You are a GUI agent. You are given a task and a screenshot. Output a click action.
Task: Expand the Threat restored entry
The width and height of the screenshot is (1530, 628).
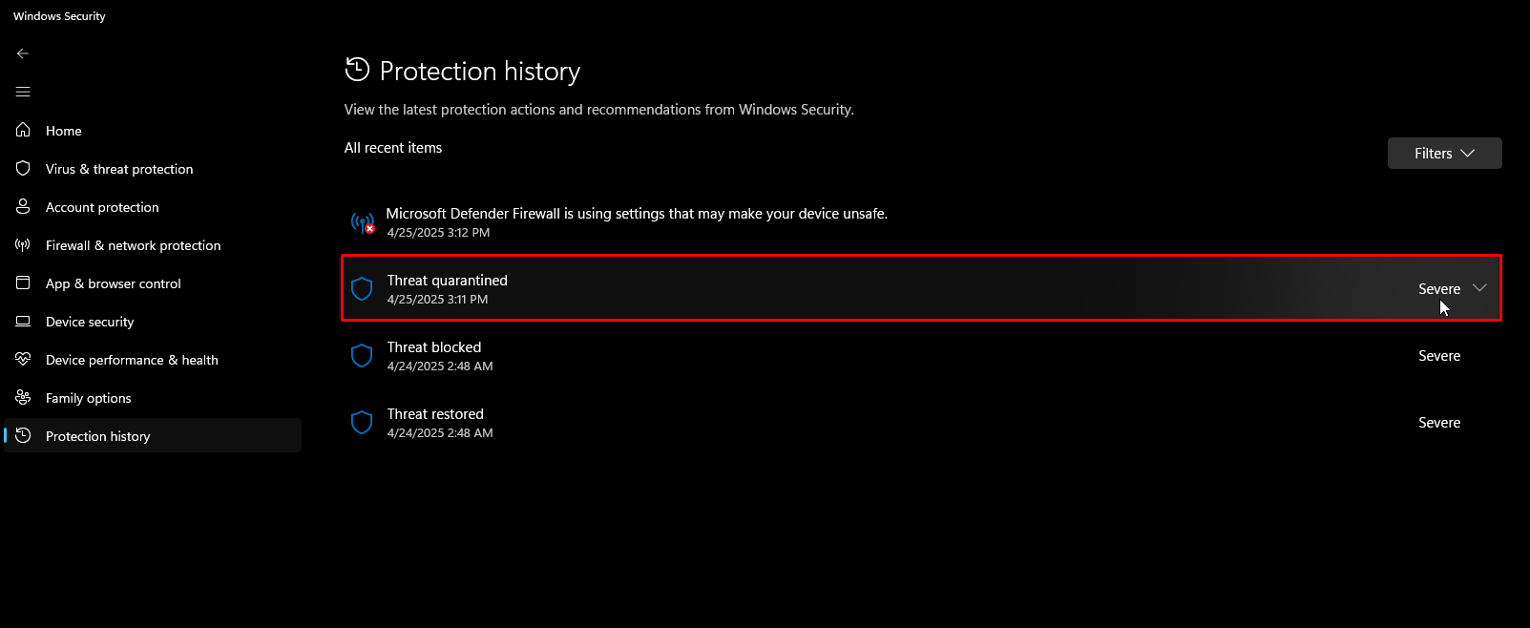920,423
